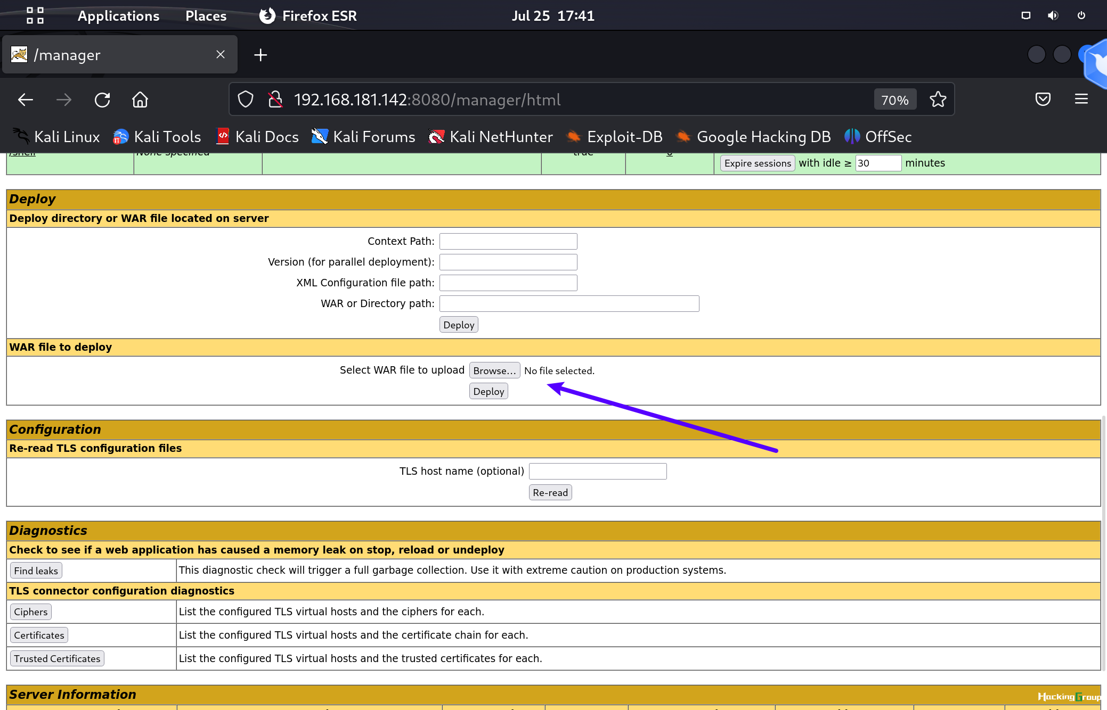
Task: Click the 'No file selected.' text
Action: click(559, 370)
